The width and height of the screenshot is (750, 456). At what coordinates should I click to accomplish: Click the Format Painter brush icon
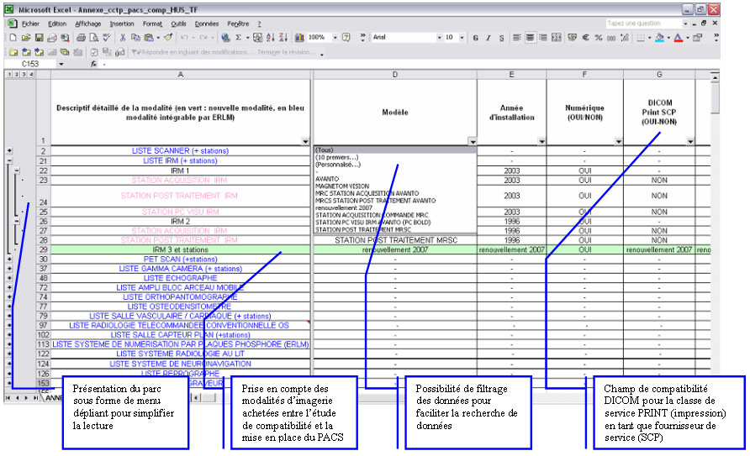168,37
